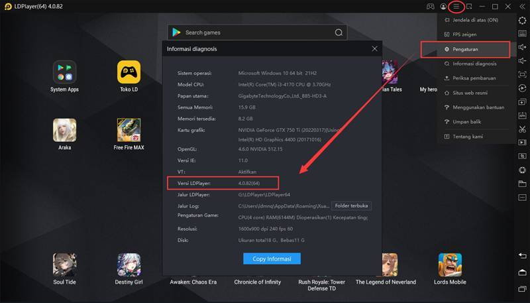Click 'Rush Royale: Tower Defense TD' label
The image size is (530, 303).
(x=322, y=285)
